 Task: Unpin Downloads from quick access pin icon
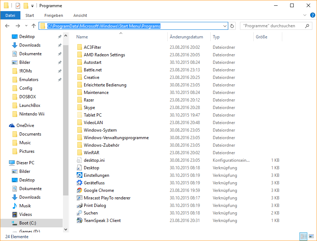60,45
